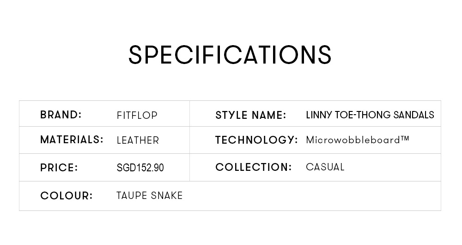This screenshot has width=462, height=245.
Task: Click the trademark symbol after Microwobbleboard
Action: (405, 138)
